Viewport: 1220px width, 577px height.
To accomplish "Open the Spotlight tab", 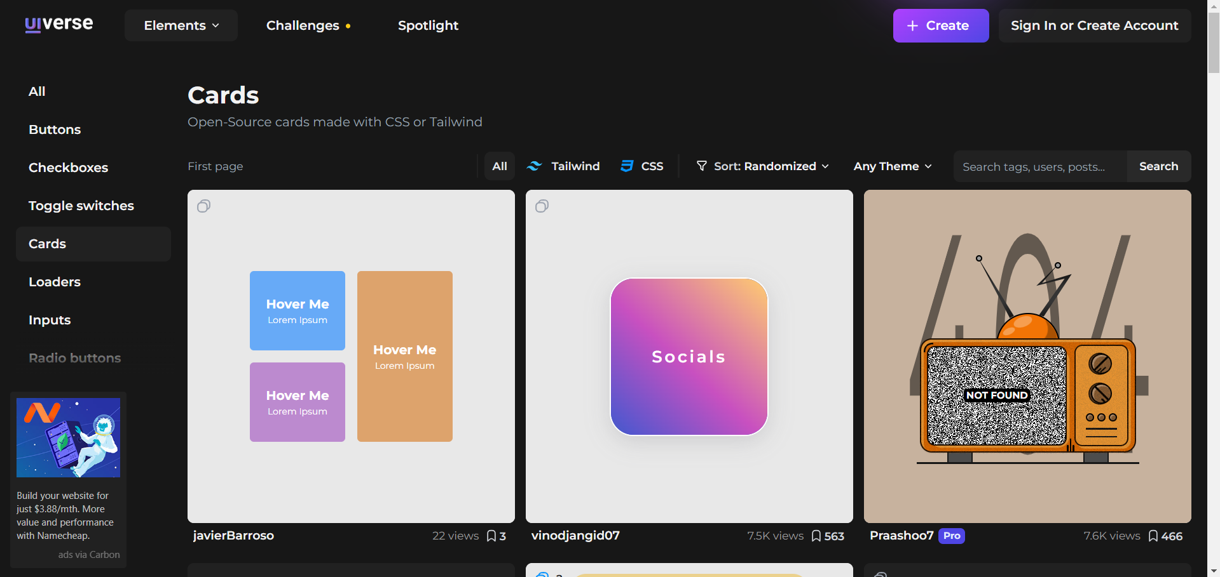I will [x=428, y=25].
